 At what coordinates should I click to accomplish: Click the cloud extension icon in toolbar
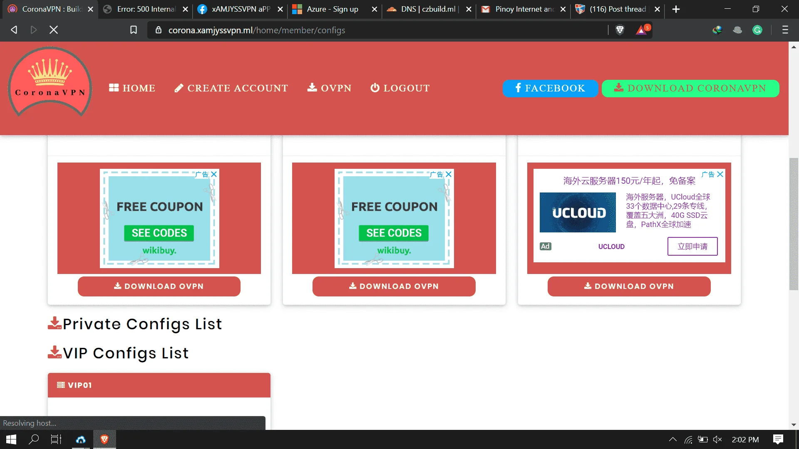click(x=737, y=30)
